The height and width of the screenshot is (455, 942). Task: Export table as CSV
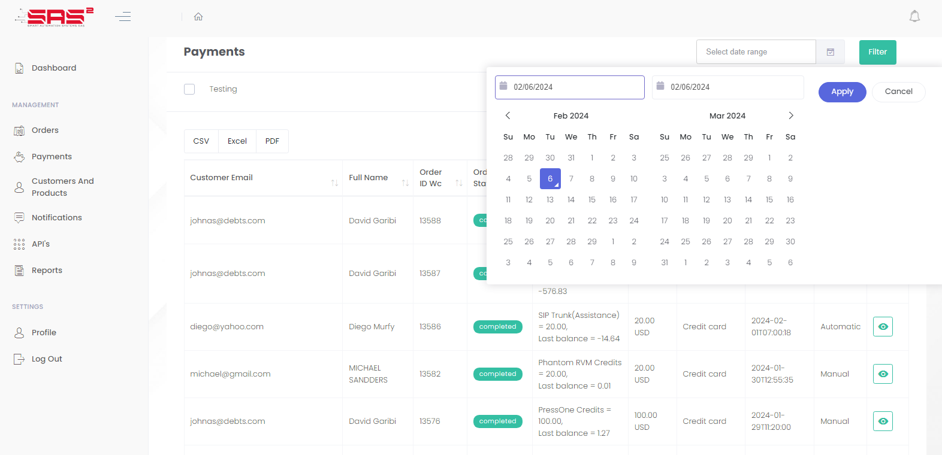[x=201, y=141]
